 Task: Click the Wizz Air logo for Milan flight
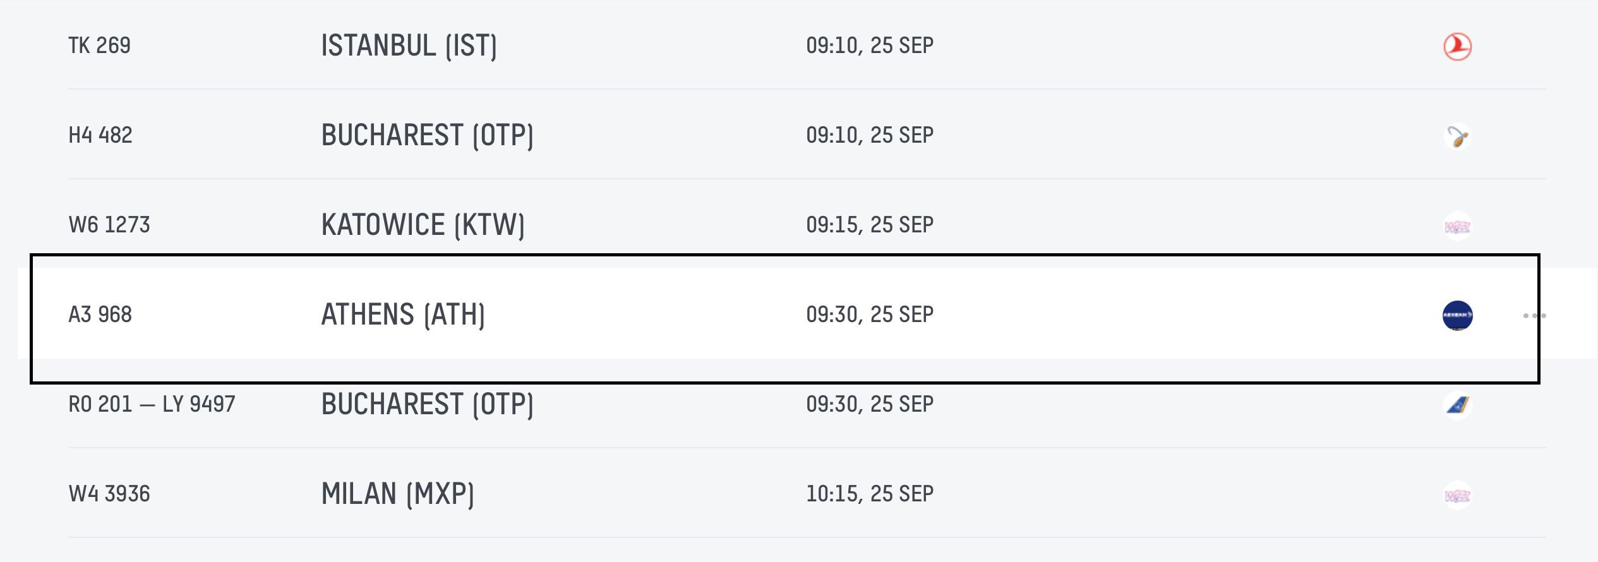click(x=1457, y=495)
